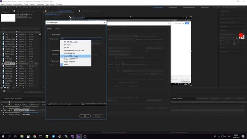Toggle checkbox under advanced settings section
Viewport: 247px width, 139px height.
(x=51, y=65)
